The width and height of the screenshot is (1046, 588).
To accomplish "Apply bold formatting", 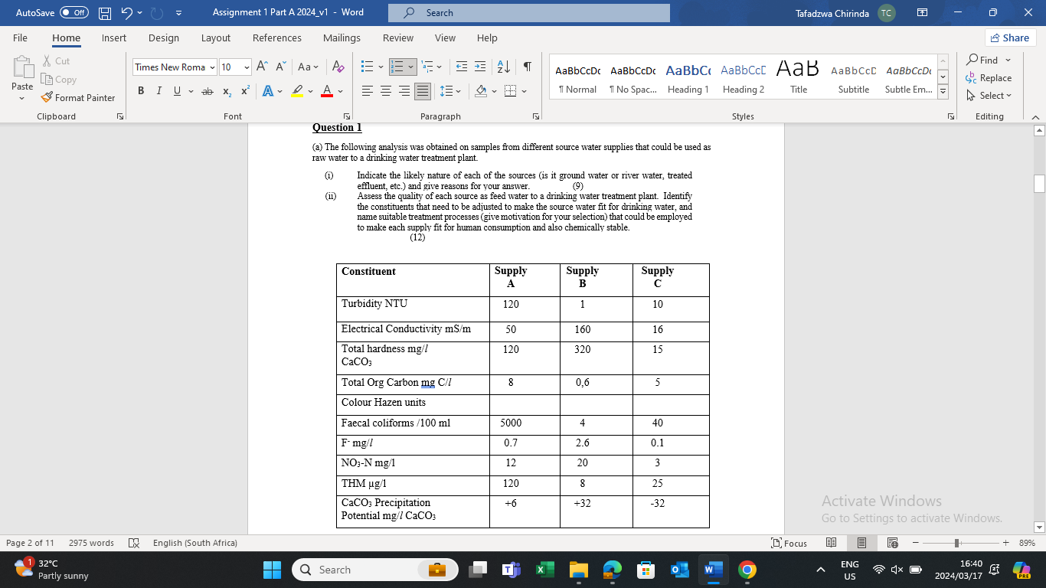I will (141, 90).
